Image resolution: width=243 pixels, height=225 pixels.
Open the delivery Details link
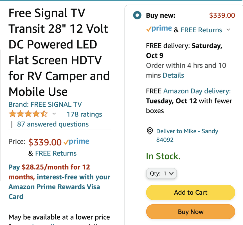click(173, 75)
